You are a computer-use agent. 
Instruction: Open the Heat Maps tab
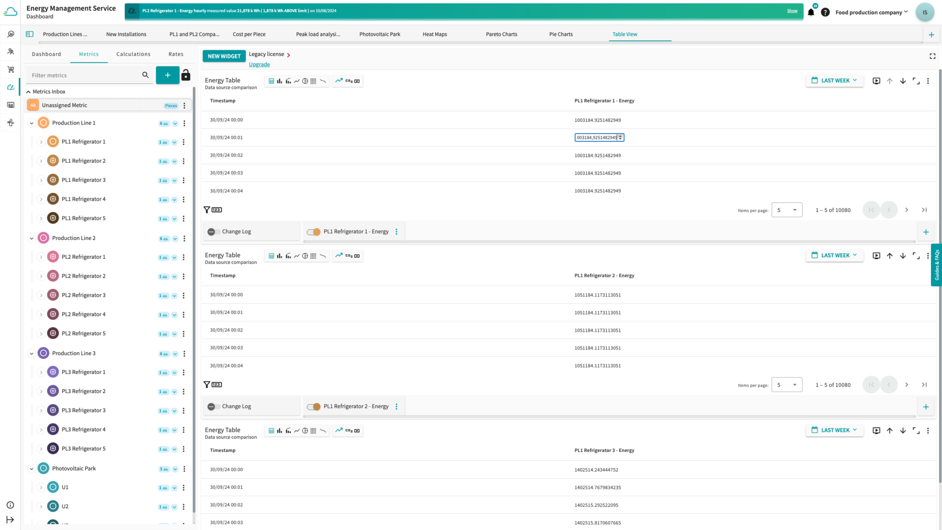[435, 34]
